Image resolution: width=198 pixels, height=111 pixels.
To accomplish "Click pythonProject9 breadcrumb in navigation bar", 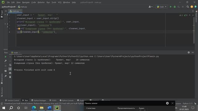I will 9,7.
